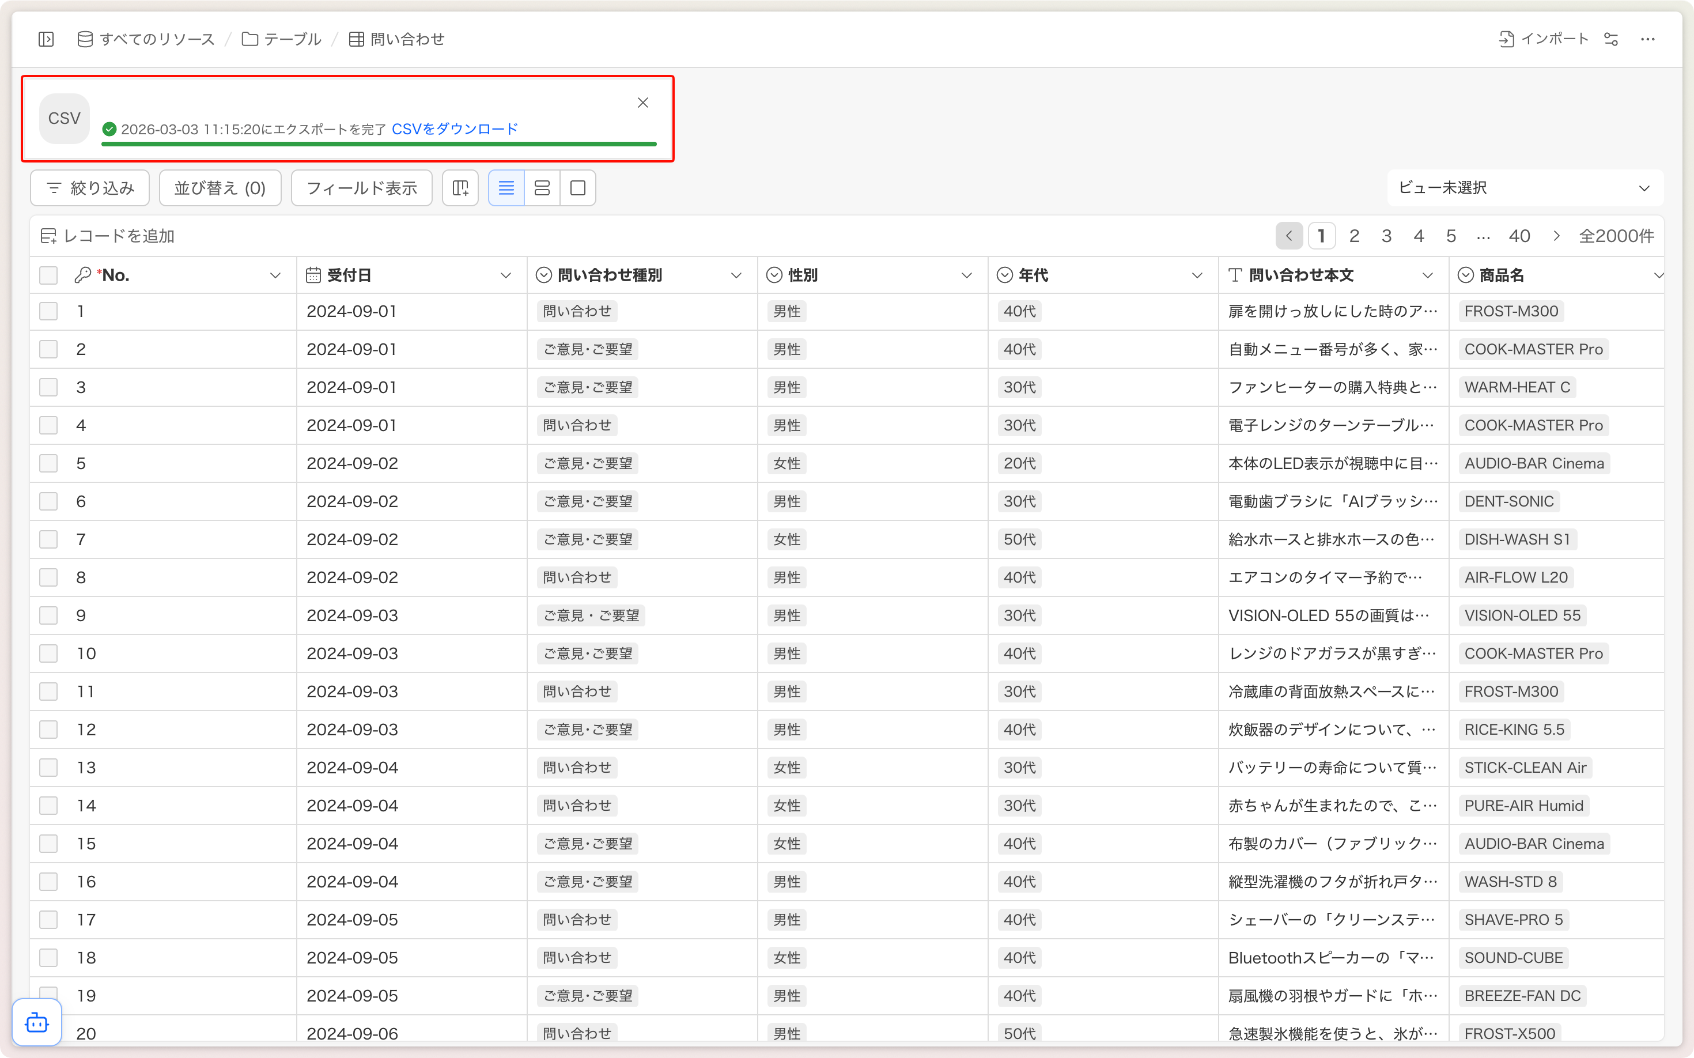Viewport: 1694px width, 1058px height.
Task: Open the settings sliders icon near インポート
Action: [x=1610, y=39]
